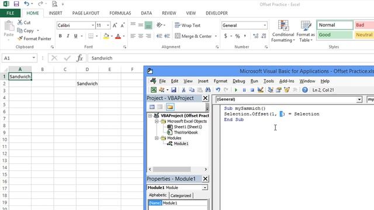Apply Align Left to cell

[x=133, y=36]
